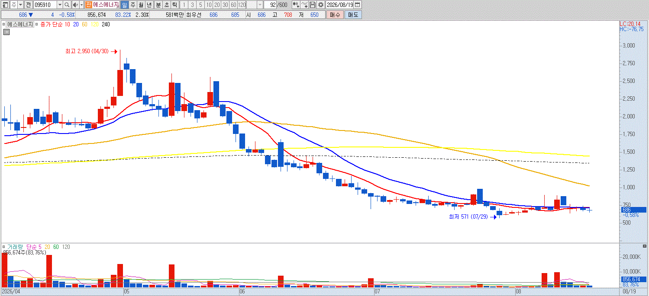Image resolution: width=649 pixels, height=296 pixels.
Task: Click the date field 2026/08/19
Action: point(340,5)
